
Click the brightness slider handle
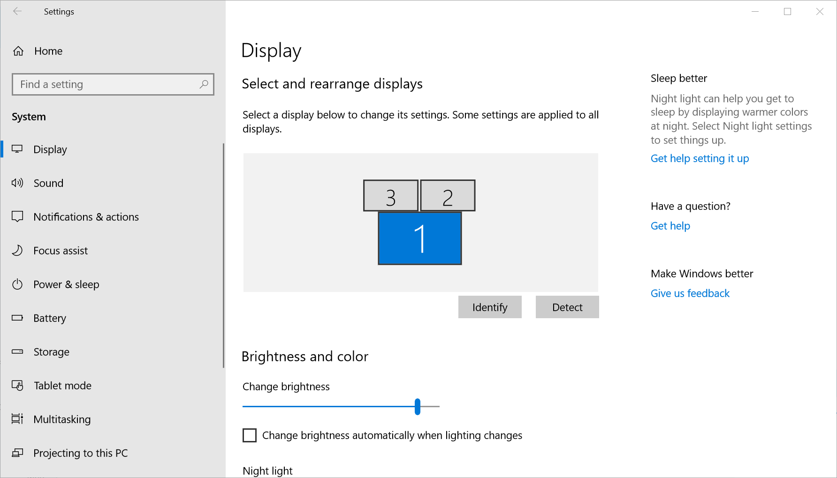(x=418, y=406)
